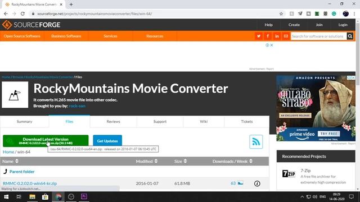This screenshot has height=202, width=360.
Task: Reload the page in browser
Action: click(x=22, y=13)
